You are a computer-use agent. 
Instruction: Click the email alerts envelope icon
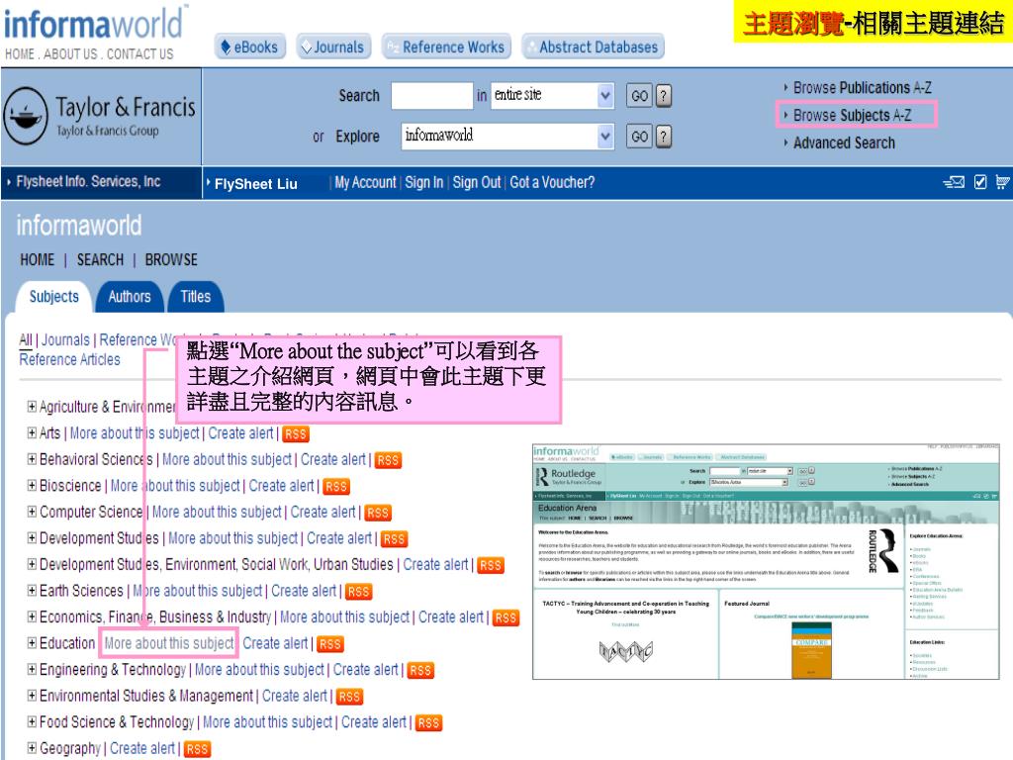click(x=954, y=182)
